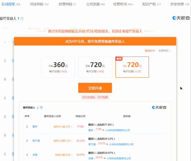Click the 立即开通 button
191x161 pixels.
point(95,88)
